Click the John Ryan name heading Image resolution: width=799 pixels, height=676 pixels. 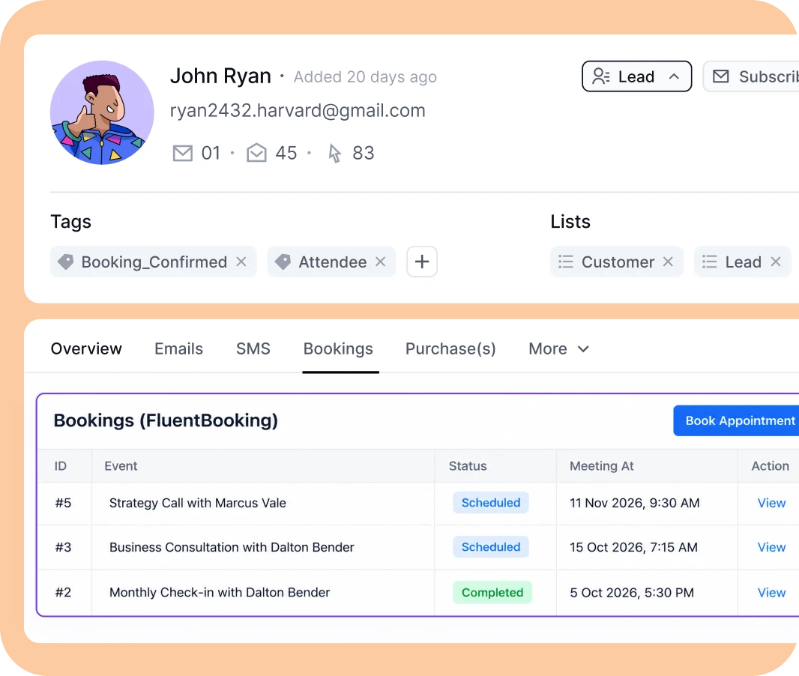coord(220,76)
